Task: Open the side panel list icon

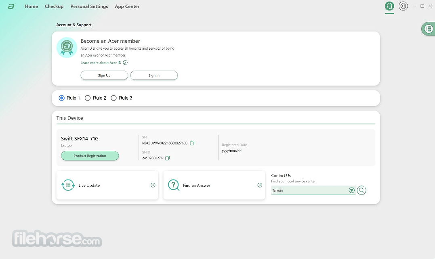Action: [x=429, y=29]
